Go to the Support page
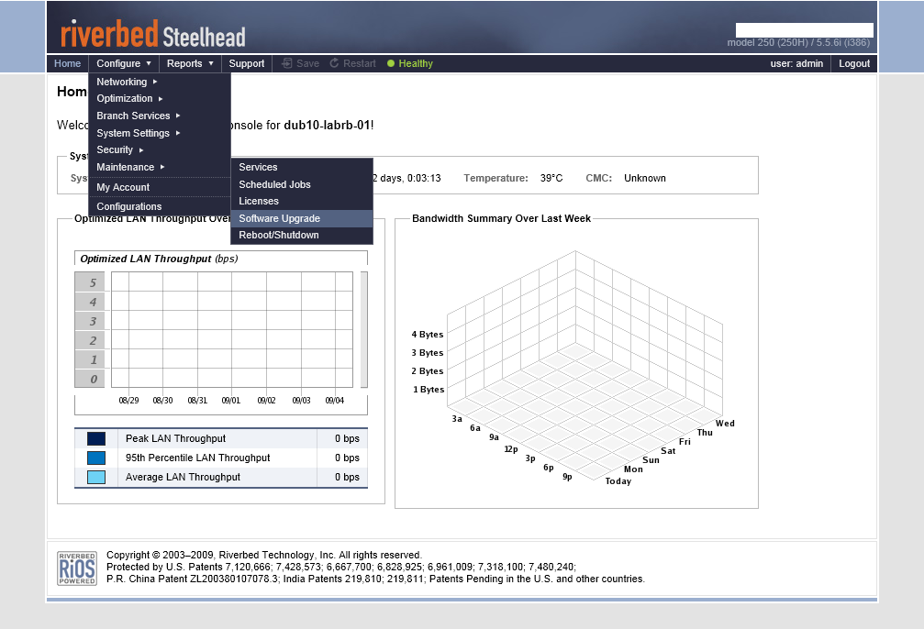This screenshot has width=924, height=629. 246,63
